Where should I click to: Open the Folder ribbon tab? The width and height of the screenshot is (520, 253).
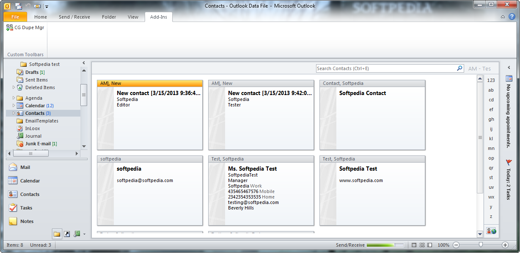pos(109,17)
